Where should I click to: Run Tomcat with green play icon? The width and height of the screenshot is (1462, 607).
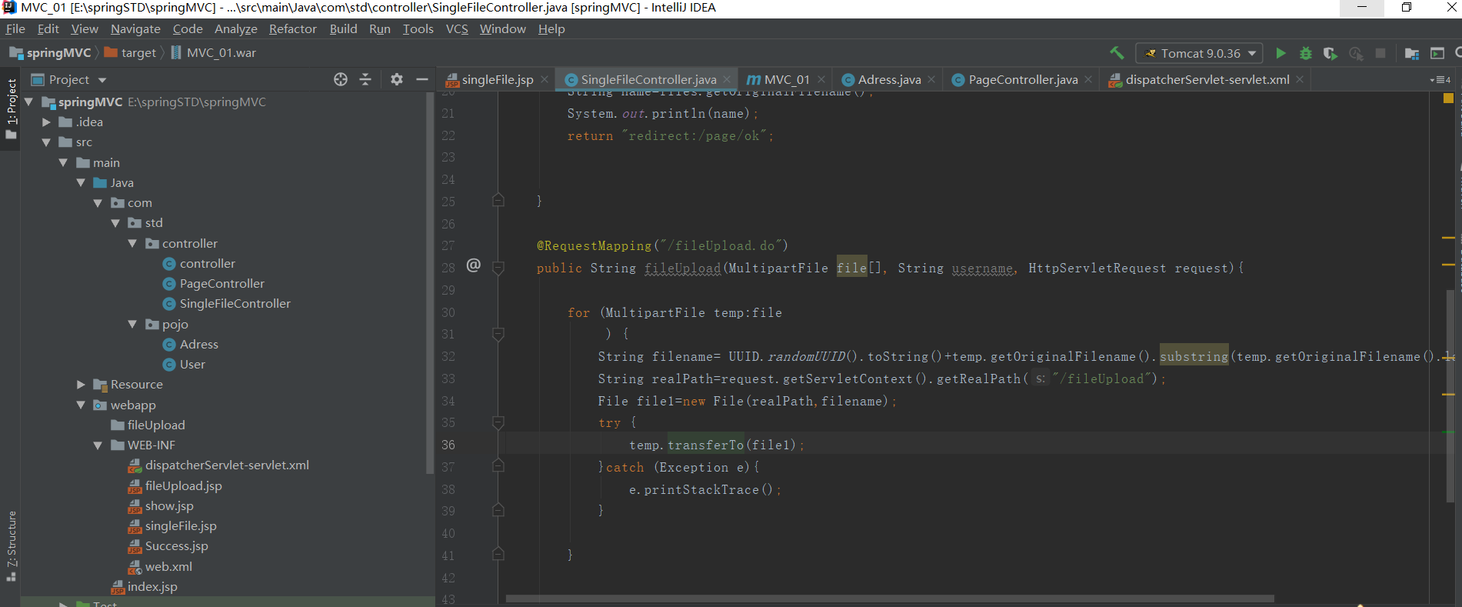point(1280,53)
